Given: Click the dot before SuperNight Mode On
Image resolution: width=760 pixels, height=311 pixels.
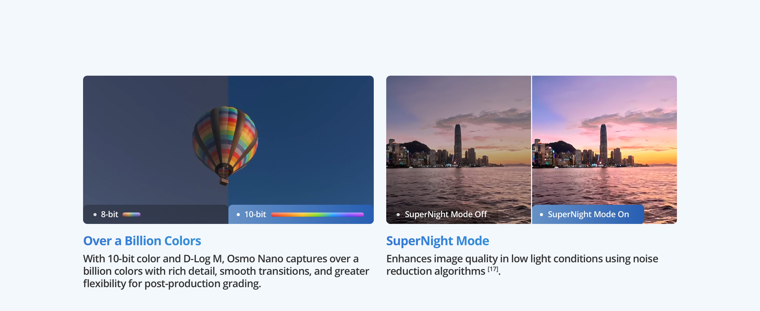Looking at the screenshot, I should [541, 214].
